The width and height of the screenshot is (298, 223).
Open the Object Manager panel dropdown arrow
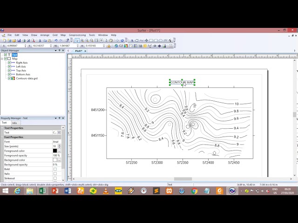[56, 51]
